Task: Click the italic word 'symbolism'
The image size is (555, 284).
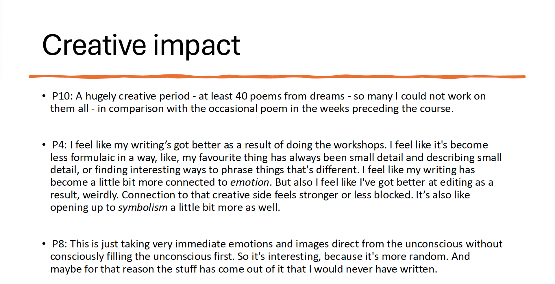Action: tap(143, 208)
